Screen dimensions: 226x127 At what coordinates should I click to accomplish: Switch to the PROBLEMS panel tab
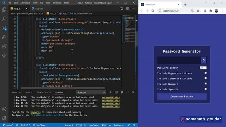[x=17, y=92]
